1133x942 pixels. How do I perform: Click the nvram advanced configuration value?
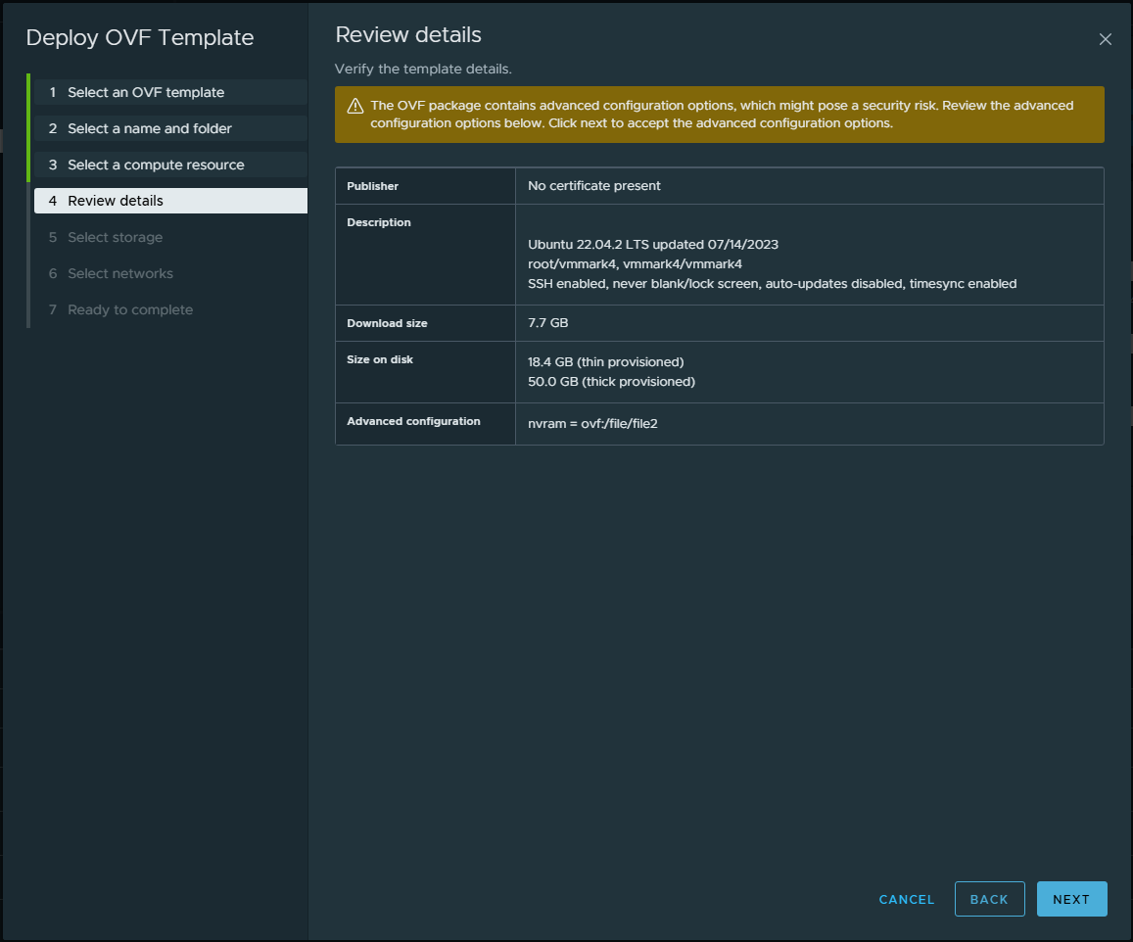click(x=592, y=424)
